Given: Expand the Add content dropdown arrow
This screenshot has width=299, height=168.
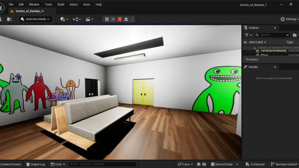Looking at the screenshot, I should pos(67,19).
